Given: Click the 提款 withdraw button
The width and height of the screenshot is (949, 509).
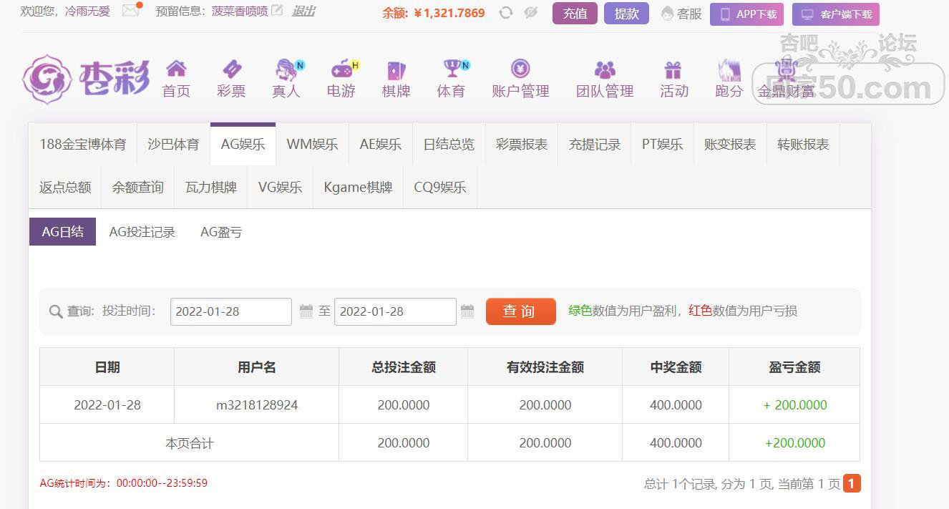Looking at the screenshot, I should click(626, 14).
